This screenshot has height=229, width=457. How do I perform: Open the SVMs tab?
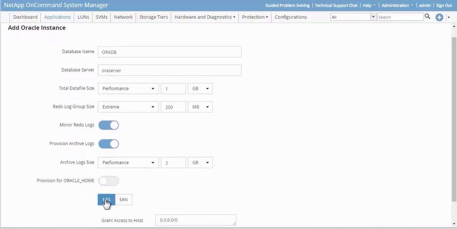point(101,17)
